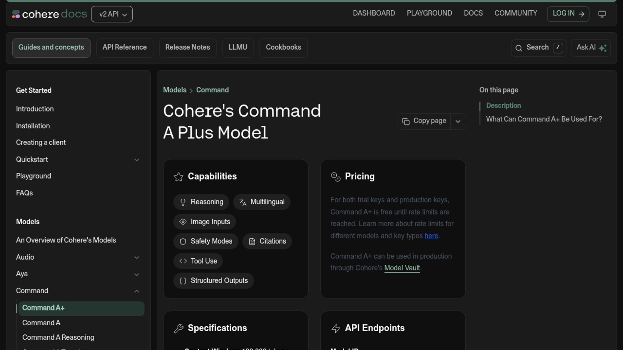Expand the Quickstart sidebar section
This screenshot has height=350, width=623.
point(137,160)
